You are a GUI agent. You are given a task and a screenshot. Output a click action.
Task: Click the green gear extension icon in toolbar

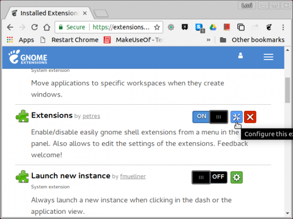pos(171,27)
